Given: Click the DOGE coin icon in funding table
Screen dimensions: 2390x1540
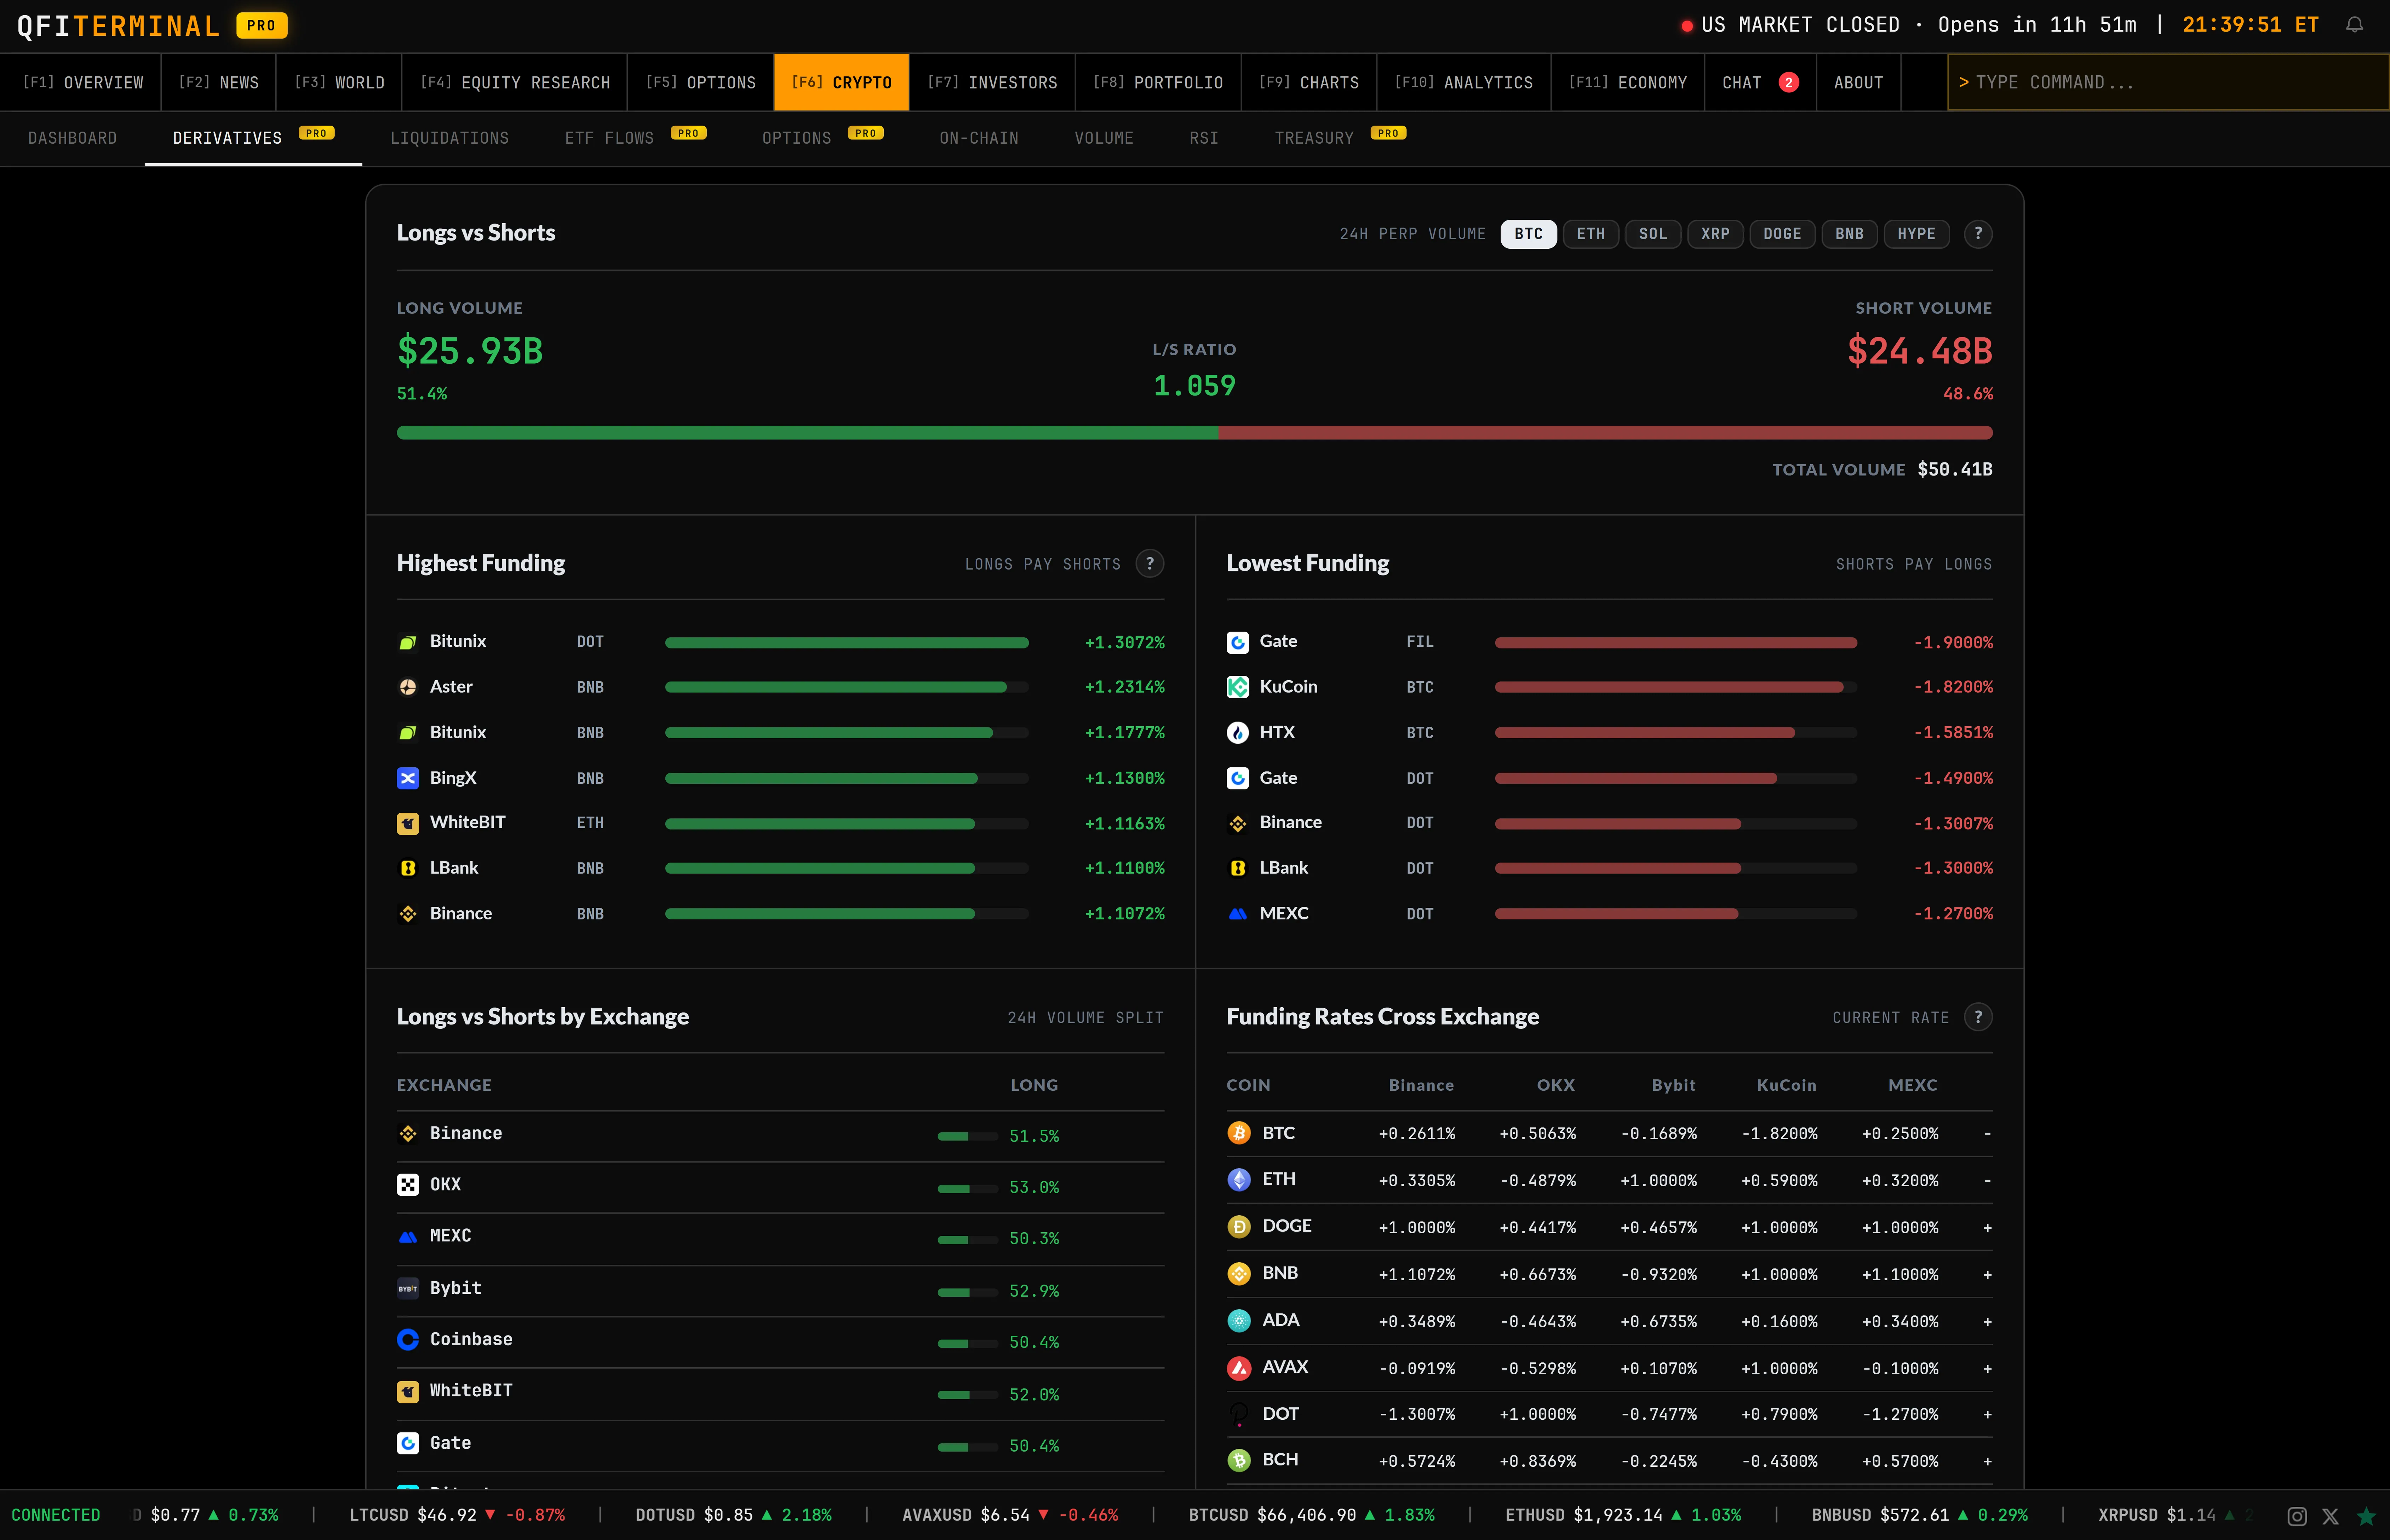Looking at the screenshot, I should [x=1238, y=1227].
